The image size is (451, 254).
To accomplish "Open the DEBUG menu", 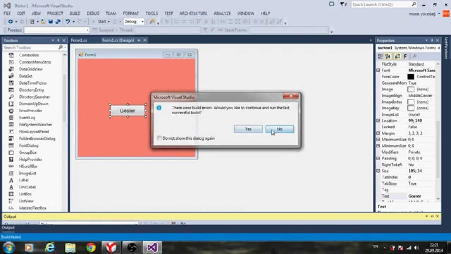I will pos(93,13).
